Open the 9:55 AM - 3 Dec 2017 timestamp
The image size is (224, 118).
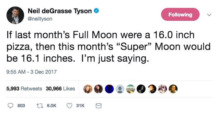(31, 72)
